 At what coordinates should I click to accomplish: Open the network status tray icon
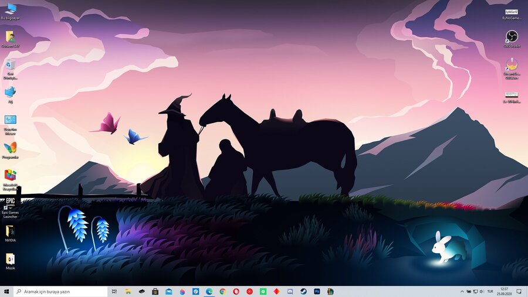pyautogui.click(x=475, y=291)
